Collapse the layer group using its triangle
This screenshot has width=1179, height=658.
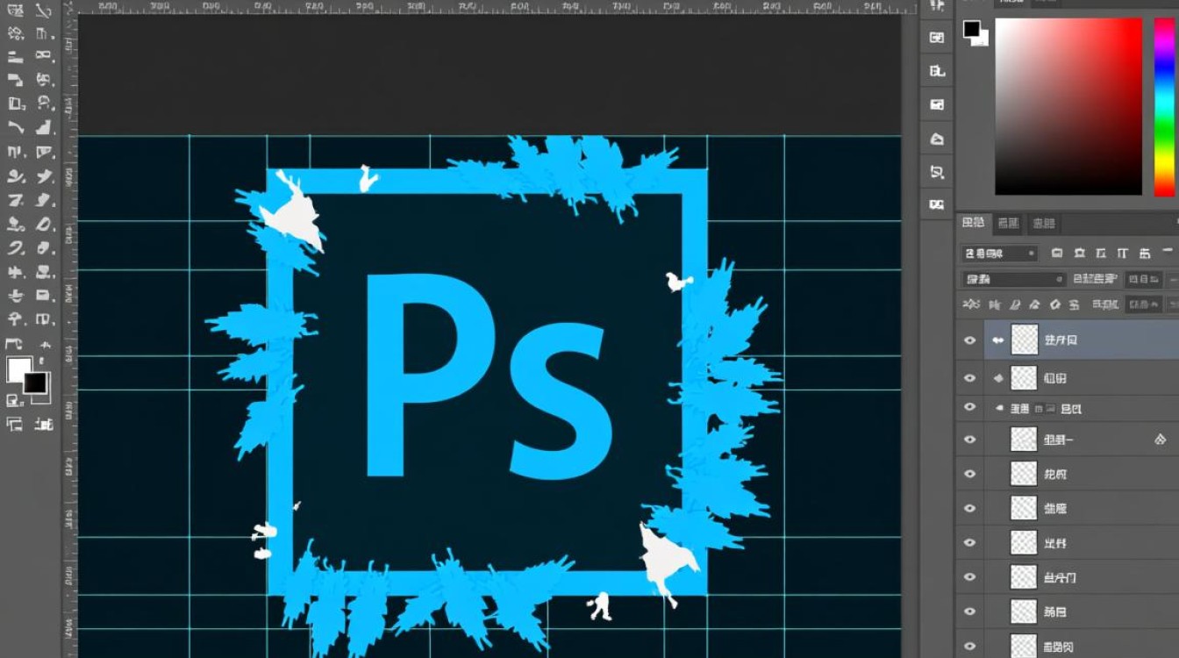click(x=999, y=409)
